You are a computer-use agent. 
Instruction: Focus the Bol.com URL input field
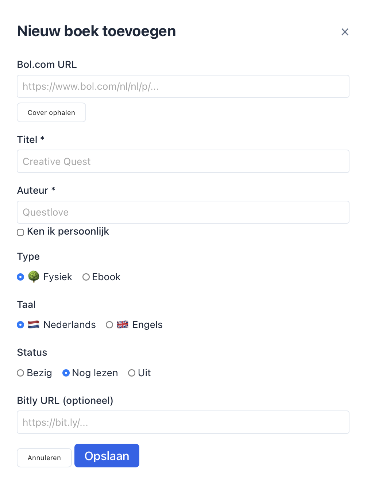click(183, 86)
